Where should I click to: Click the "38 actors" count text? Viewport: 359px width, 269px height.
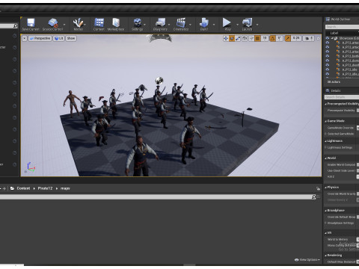pyautogui.click(x=334, y=81)
